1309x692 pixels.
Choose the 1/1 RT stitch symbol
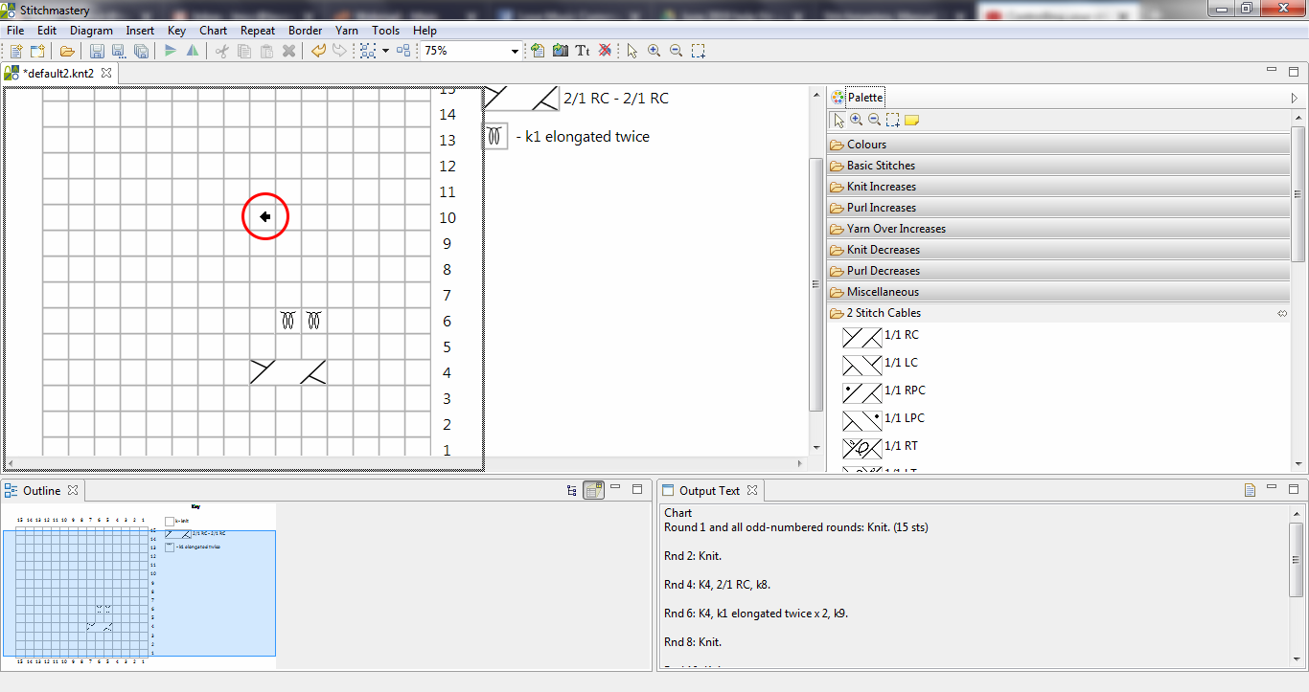tap(861, 448)
